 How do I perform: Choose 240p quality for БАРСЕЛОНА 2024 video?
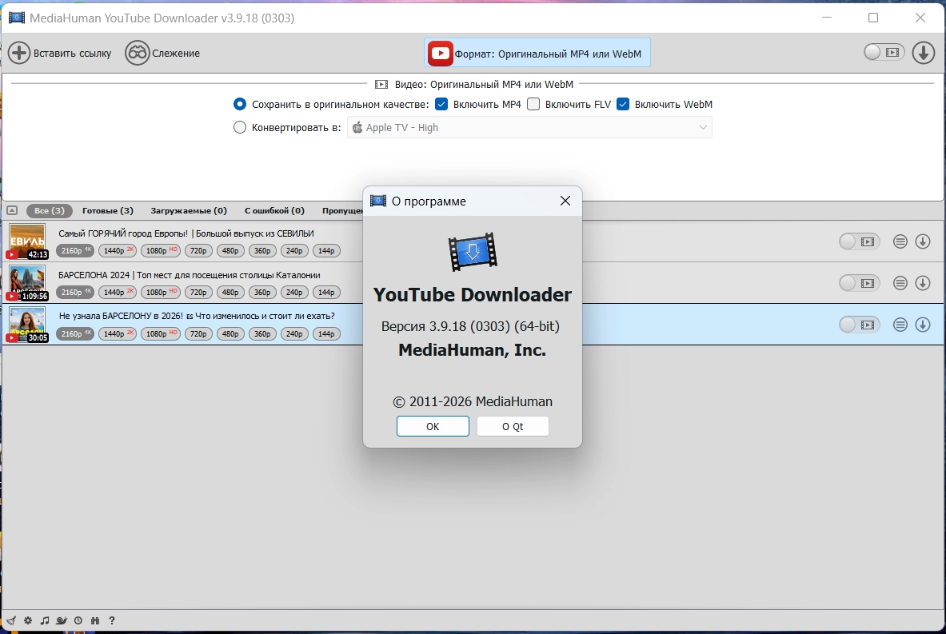click(x=294, y=292)
